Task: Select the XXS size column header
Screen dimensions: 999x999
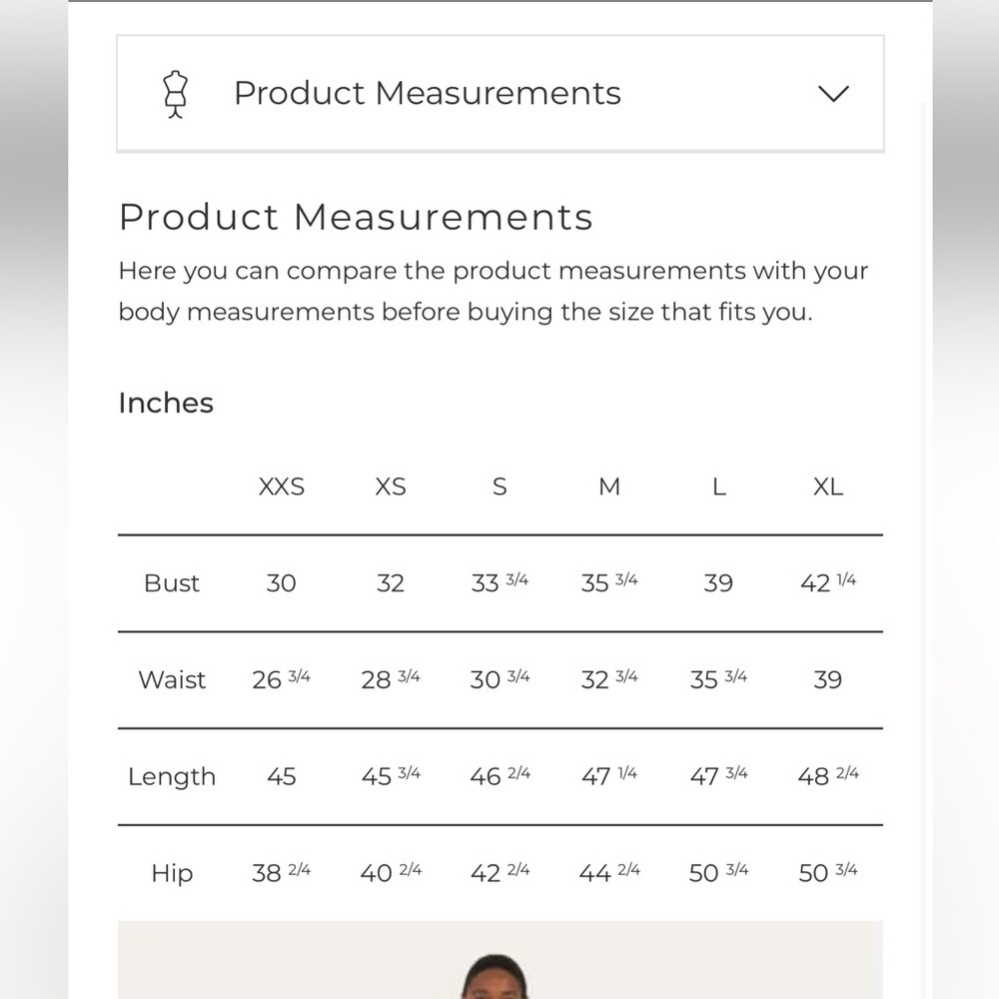Action: (x=282, y=487)
